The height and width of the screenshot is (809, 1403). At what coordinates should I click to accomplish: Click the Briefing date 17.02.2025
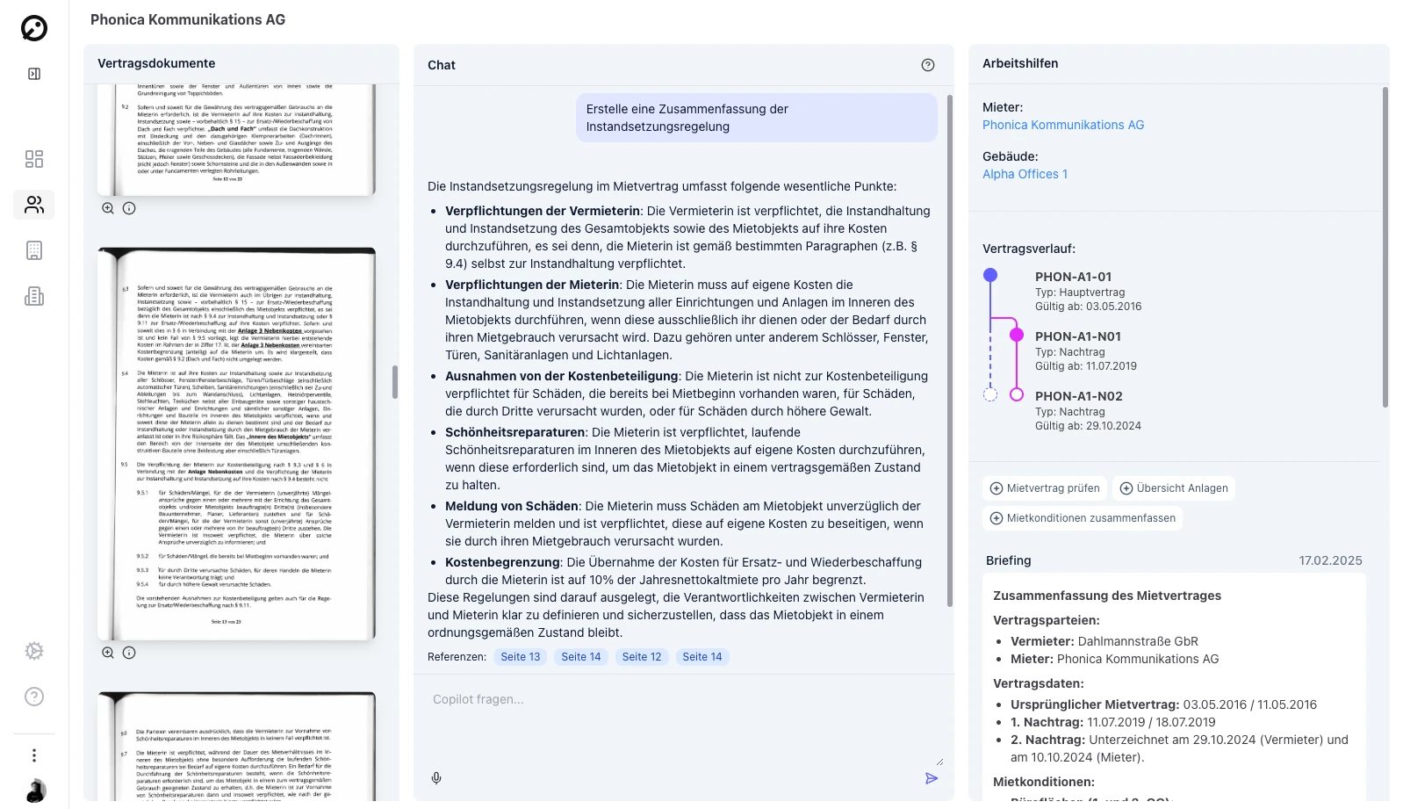[x=1330, y=560]
